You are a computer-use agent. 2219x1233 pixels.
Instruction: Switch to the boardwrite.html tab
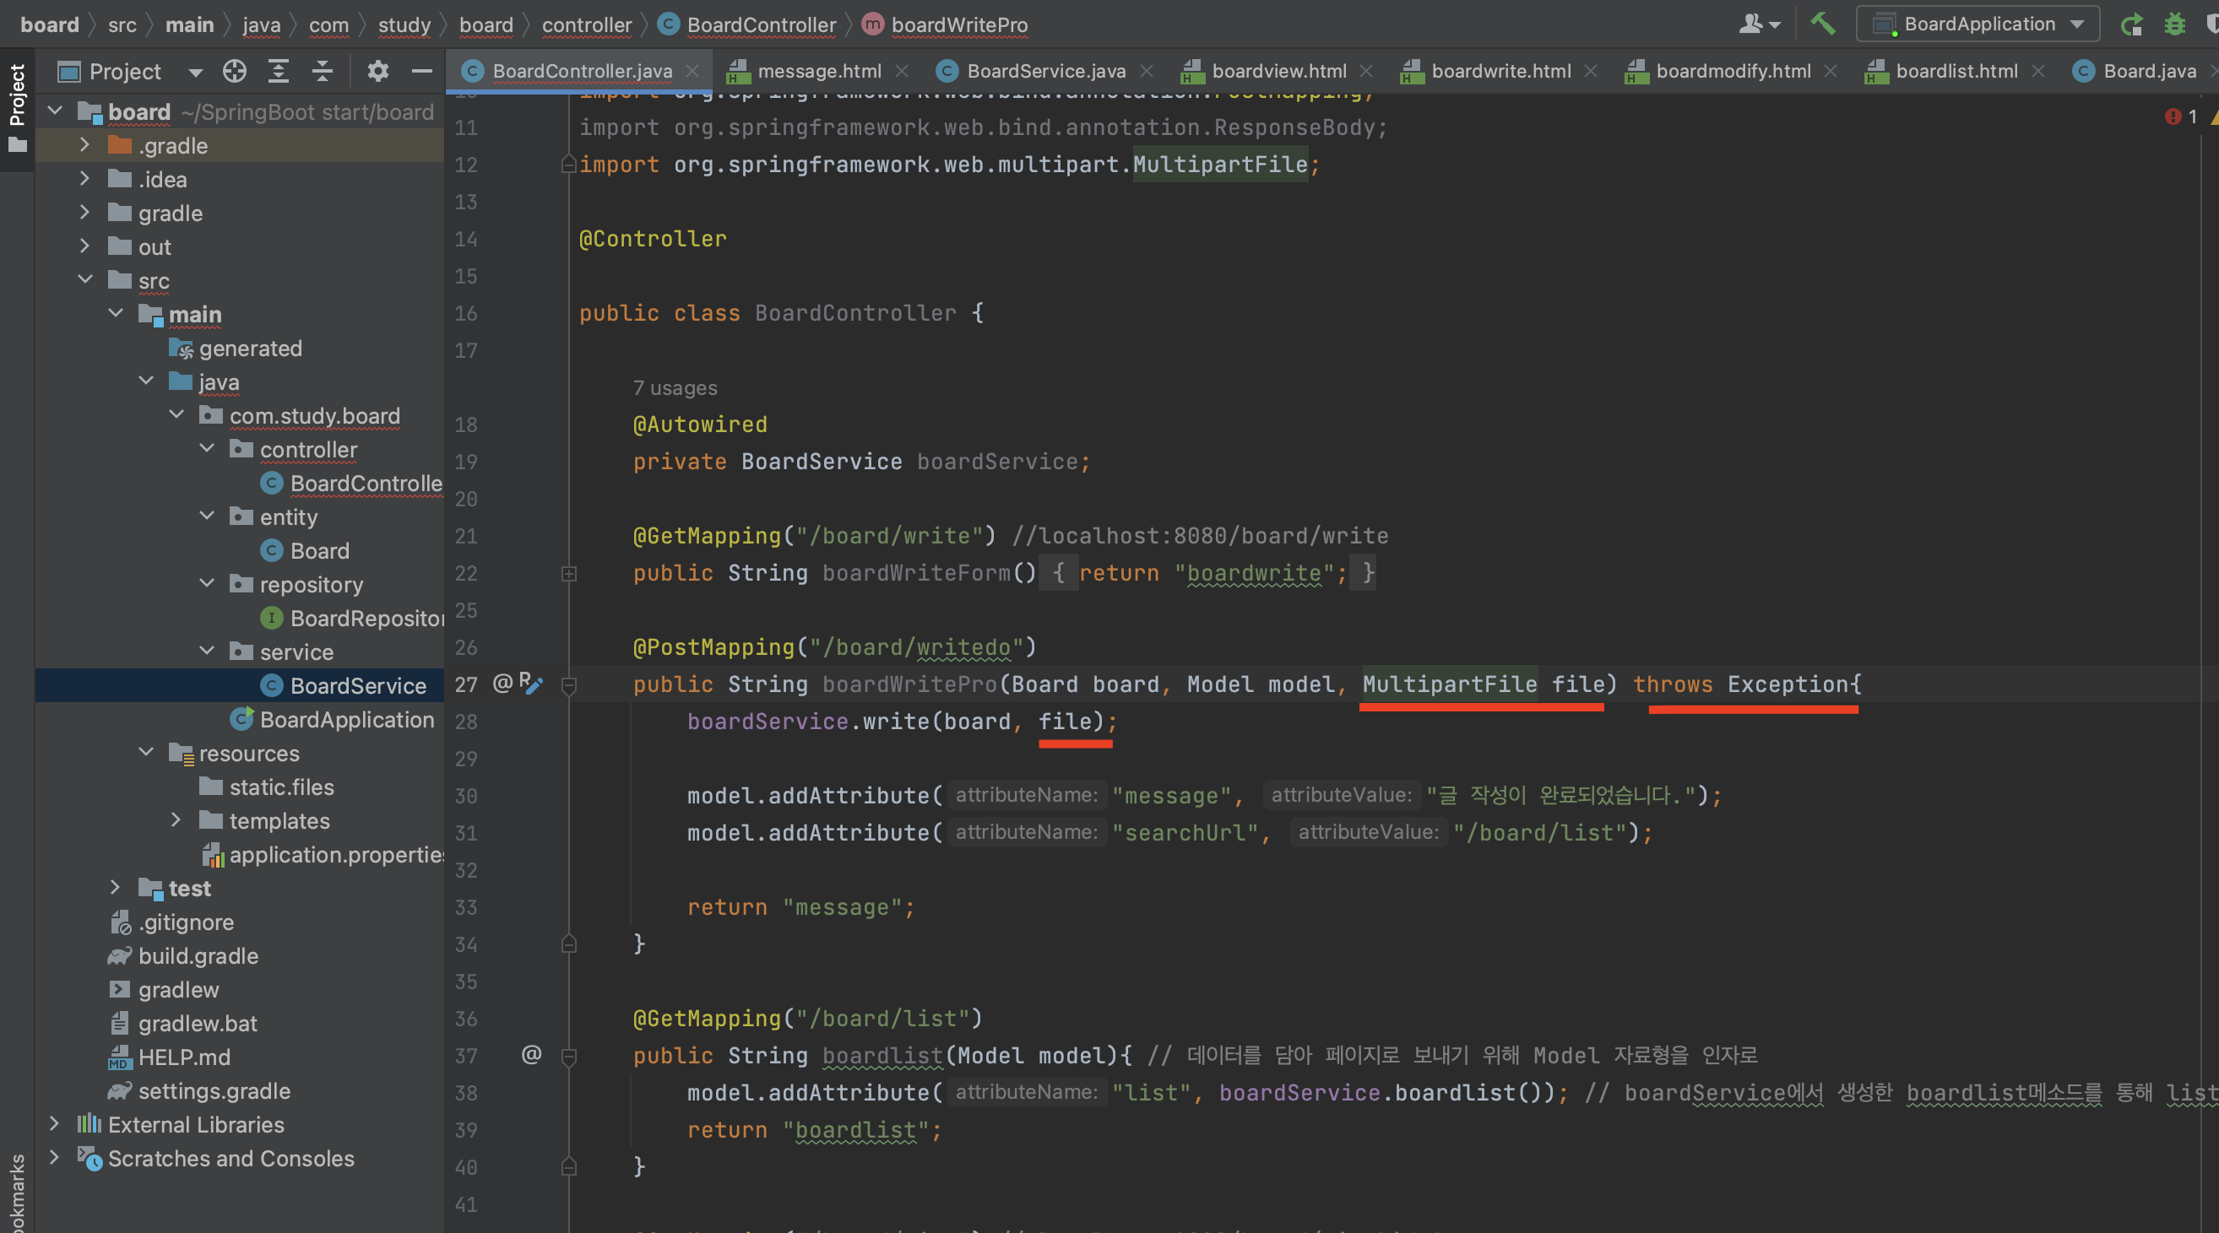click(x=1500, y=72)
